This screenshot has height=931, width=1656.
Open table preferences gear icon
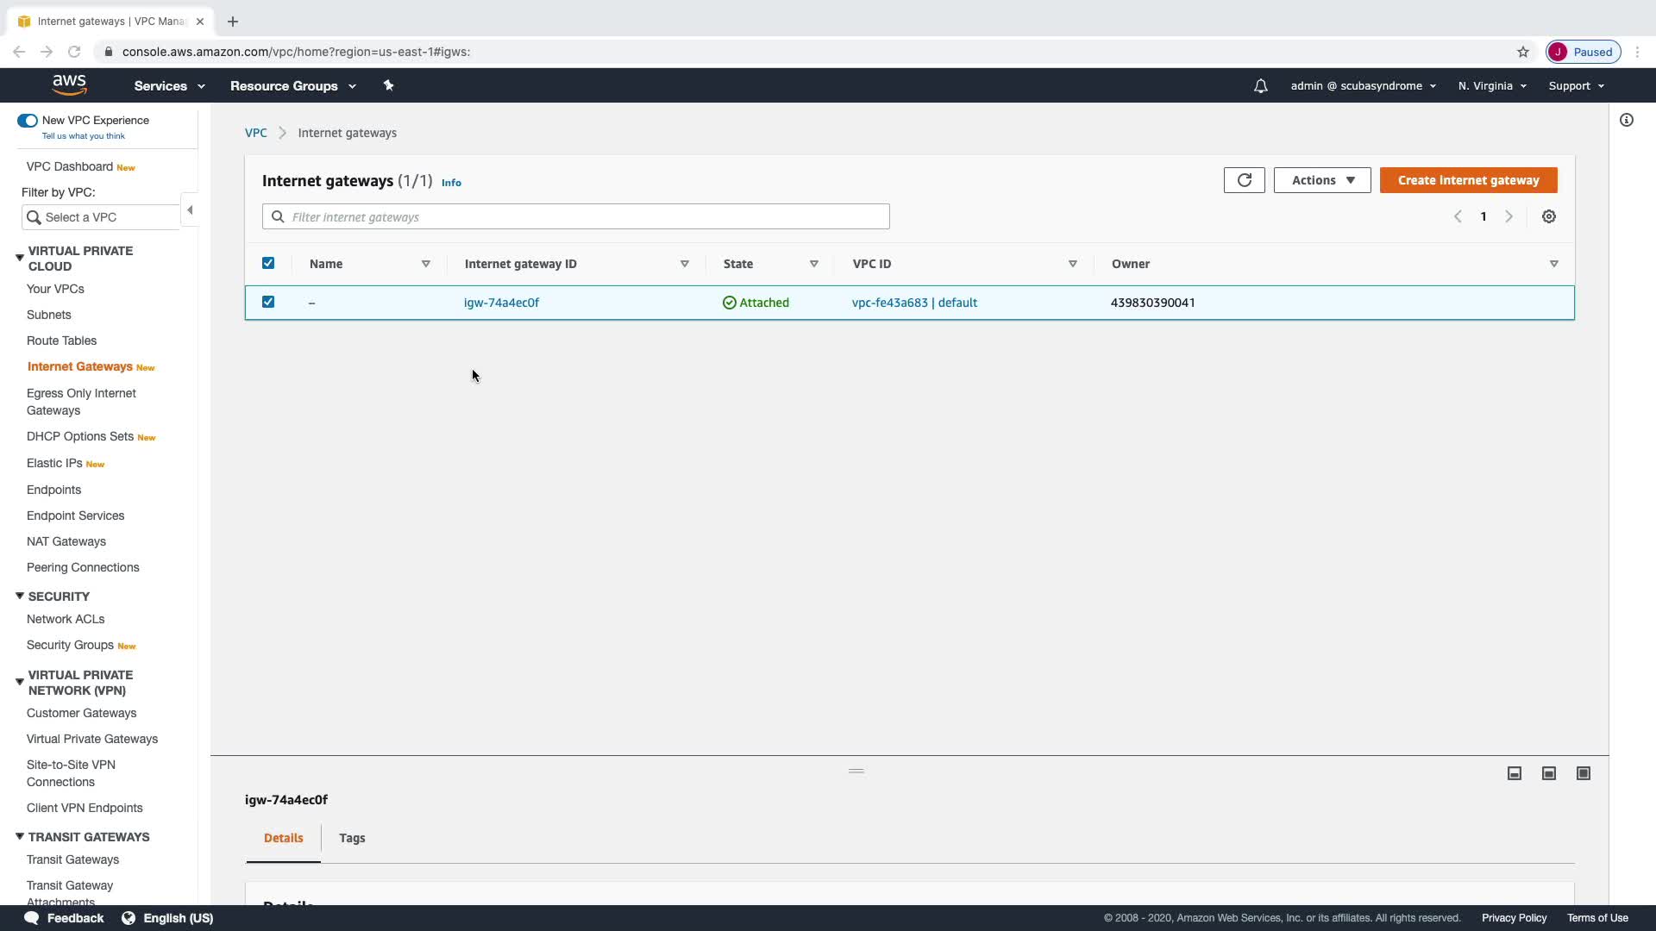tap(1549, 217)
